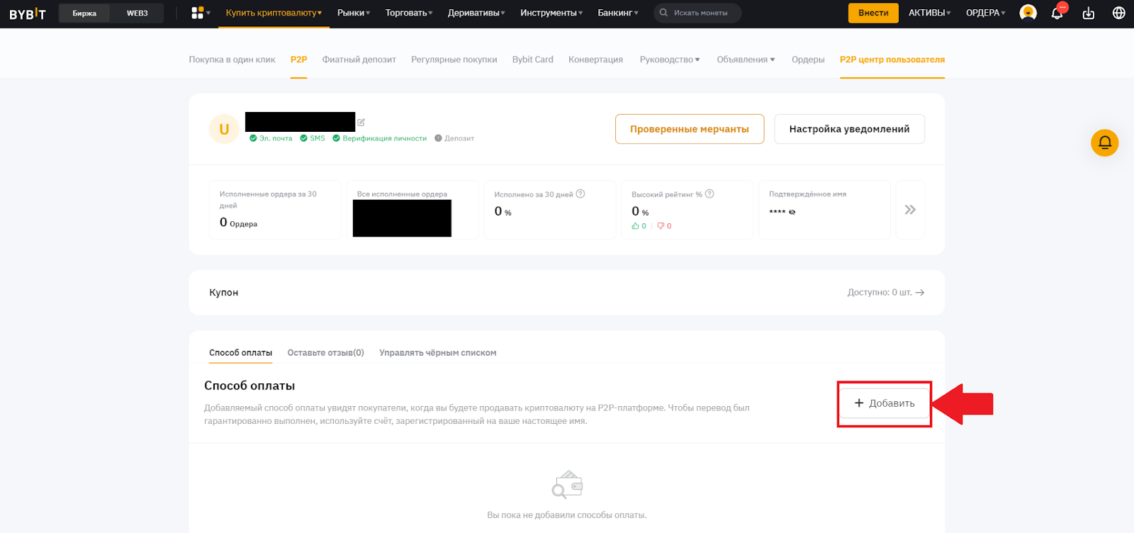1134x533 pixels.
Task: Click the search magnifier icon
Action: [663, 13]
